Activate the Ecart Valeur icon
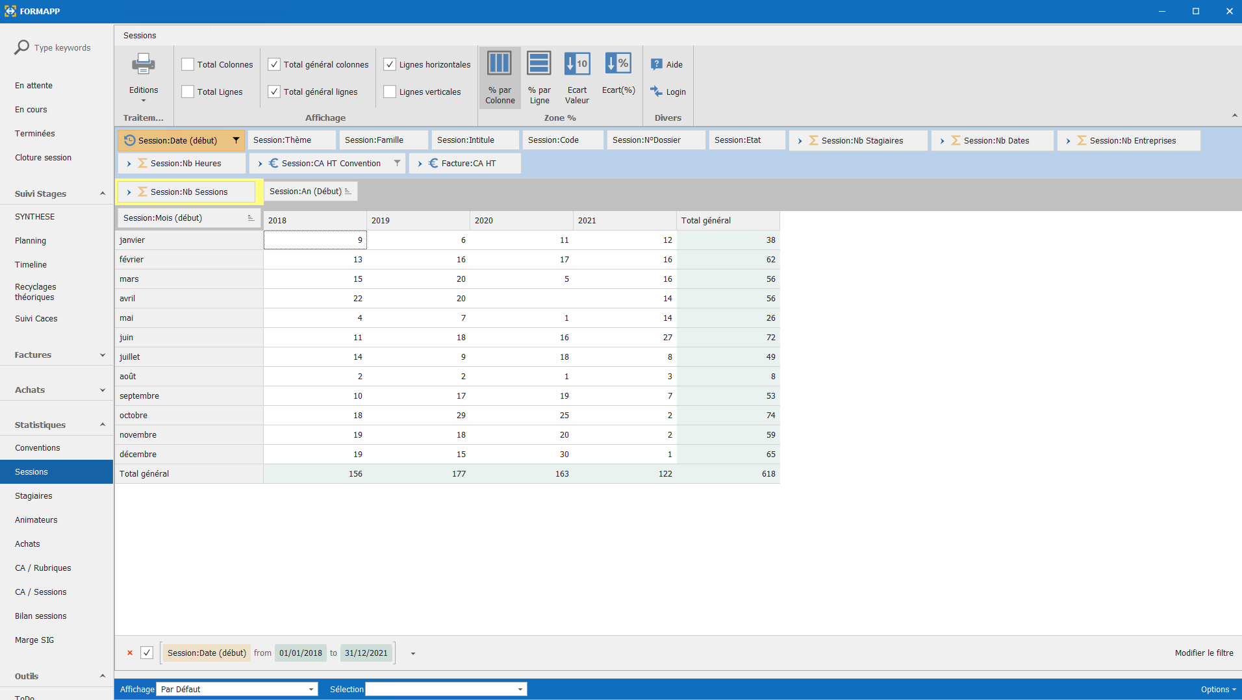The height and width of the screenshot is (700, 1242). click(577, 64)
